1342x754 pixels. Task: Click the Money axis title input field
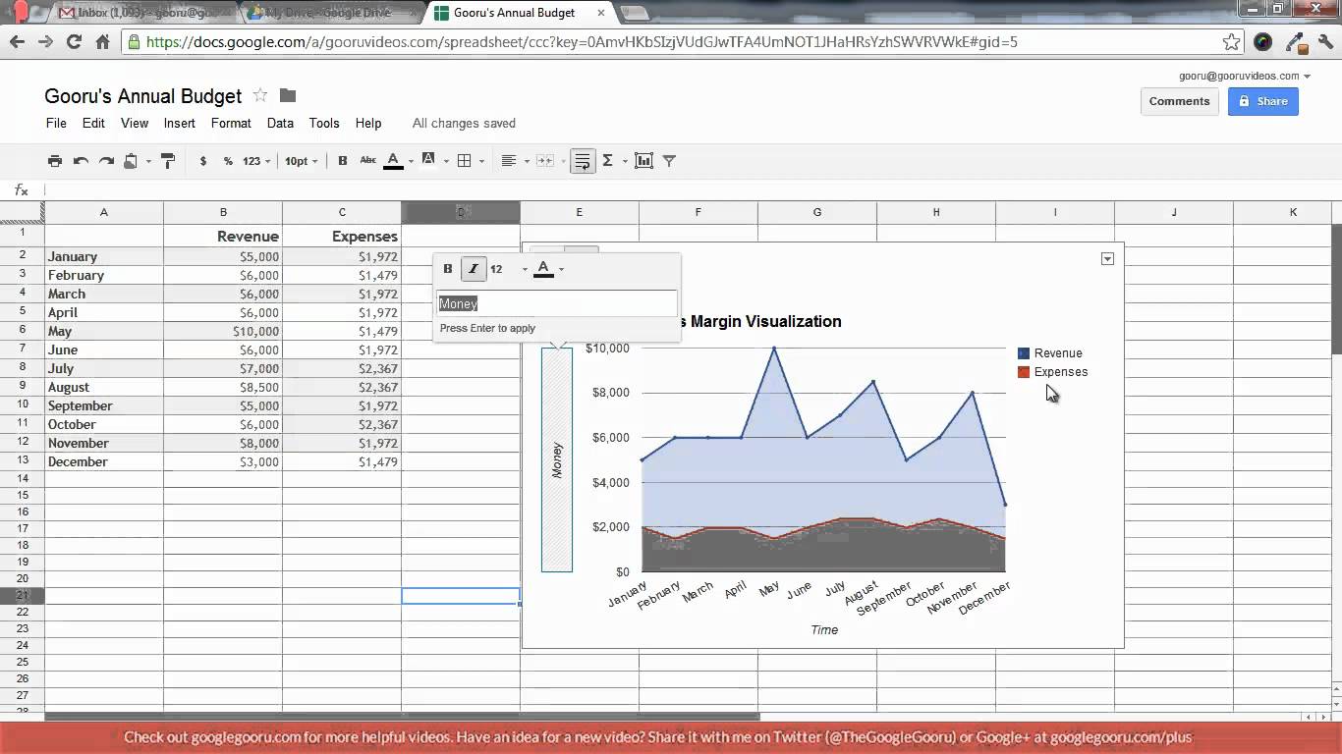[x=557, y=304]
